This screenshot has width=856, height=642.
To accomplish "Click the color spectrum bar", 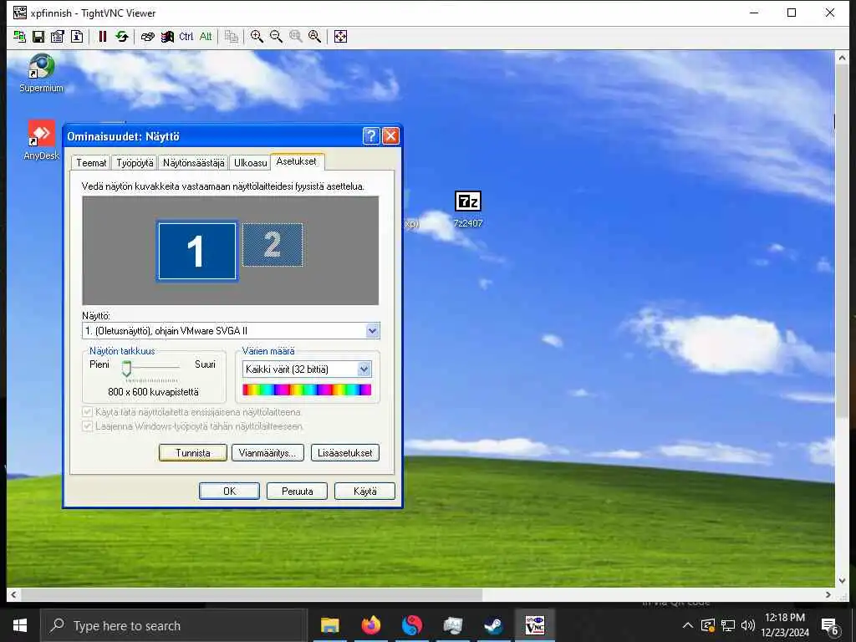I will tap(307, 390).
